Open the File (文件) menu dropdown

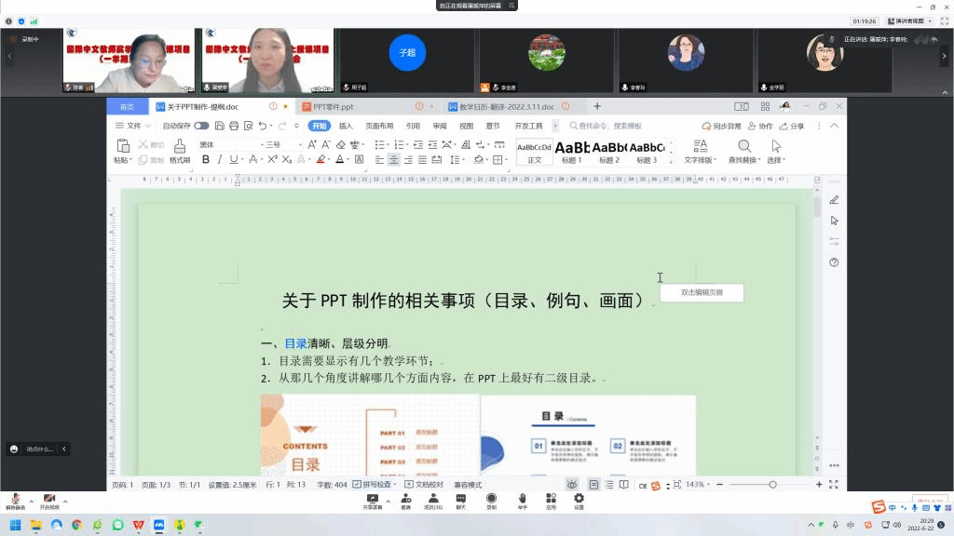[x=133, y=126]
